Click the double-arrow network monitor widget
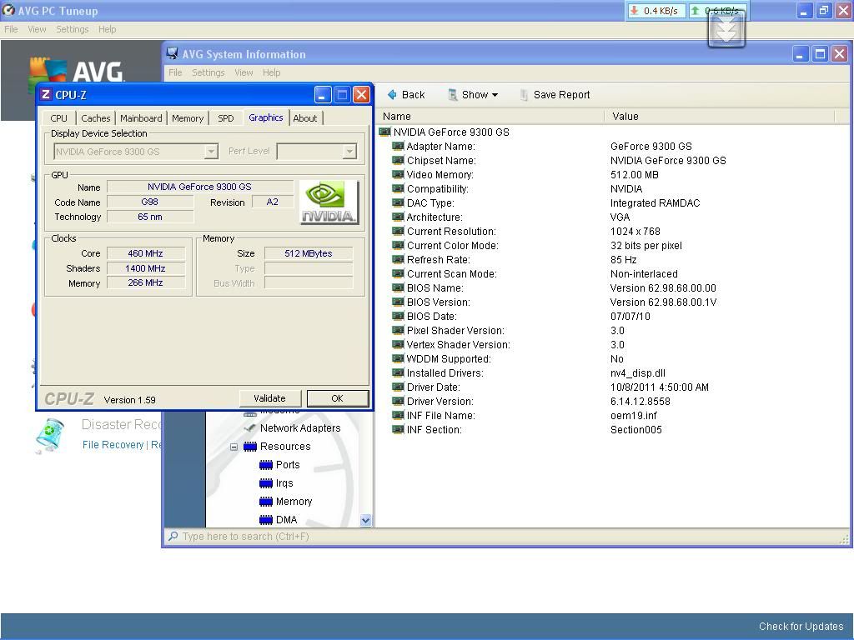The image size is (854, 640). tap(726, 30)
